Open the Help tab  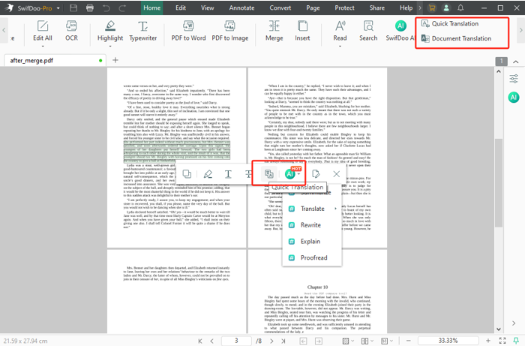[x=406, y=8]
